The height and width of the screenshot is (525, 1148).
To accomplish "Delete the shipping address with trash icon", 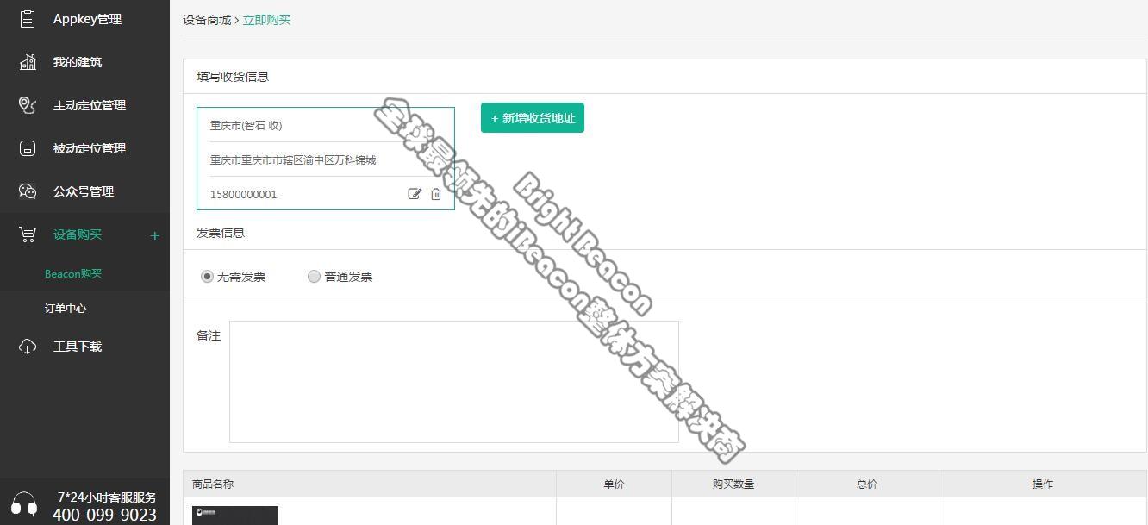I will [436, 194].
